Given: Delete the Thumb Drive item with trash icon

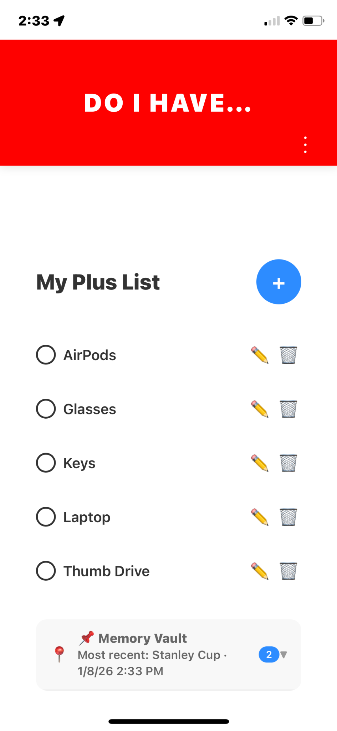Looking at the screenshot, I should tap(288, 571).
